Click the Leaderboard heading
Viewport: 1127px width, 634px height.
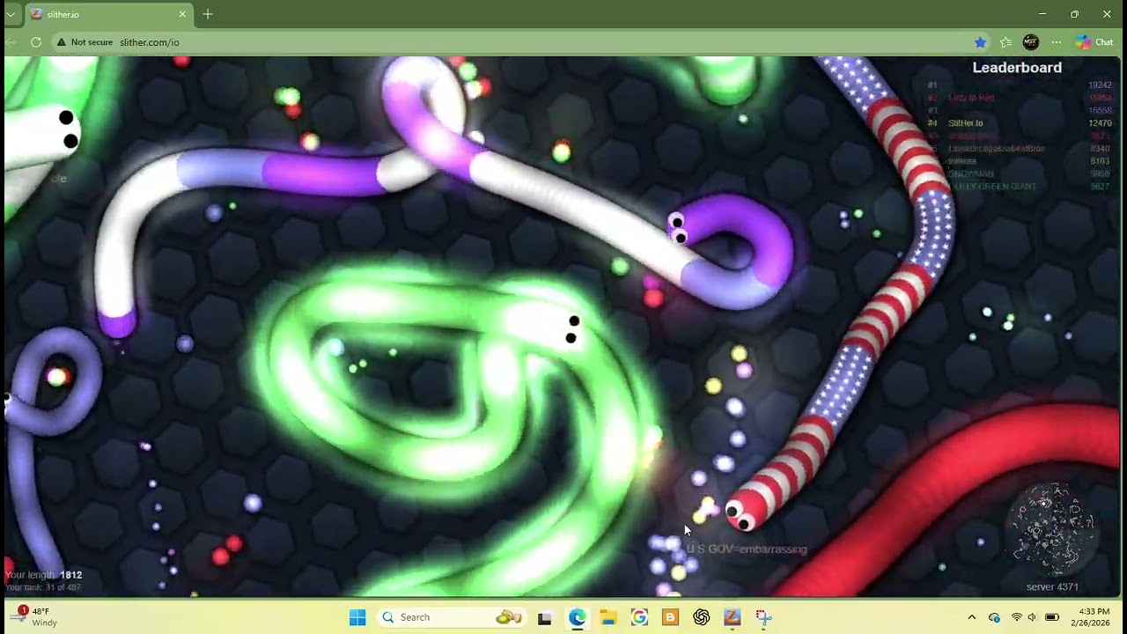pyautogui.click(x=1017, y=68)
